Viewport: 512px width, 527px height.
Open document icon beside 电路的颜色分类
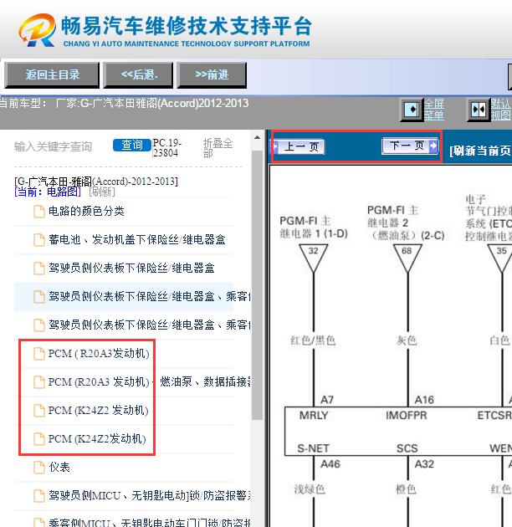click(39, 212)
